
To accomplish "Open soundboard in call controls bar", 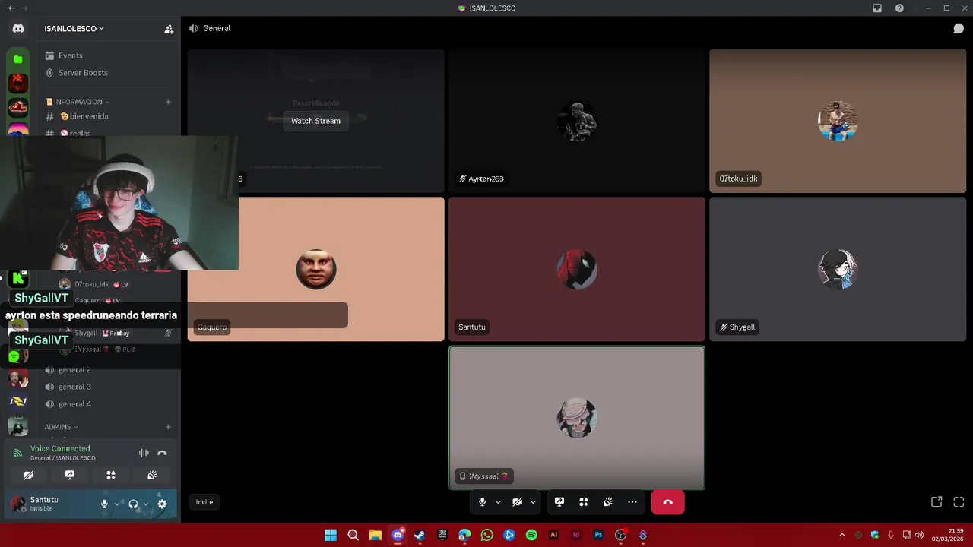I will (x=608, y=502).
